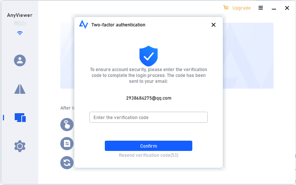
Task: Click the file transfer feature icon
Action: click(67, 144)
